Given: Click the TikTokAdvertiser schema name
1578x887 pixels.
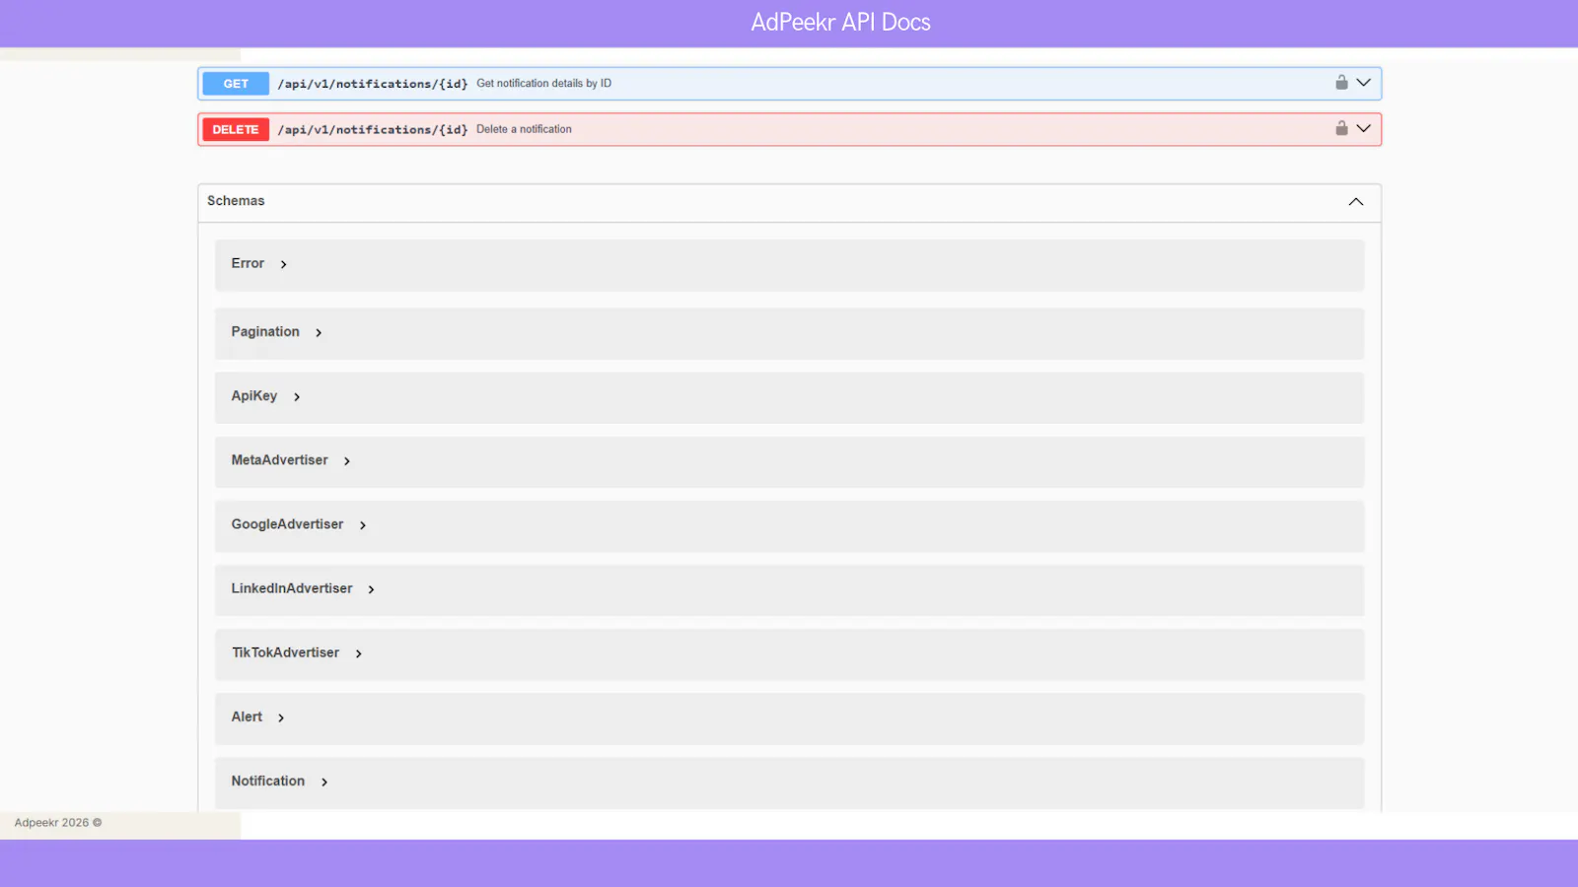Looking at the screenshot, I should 285,652.
